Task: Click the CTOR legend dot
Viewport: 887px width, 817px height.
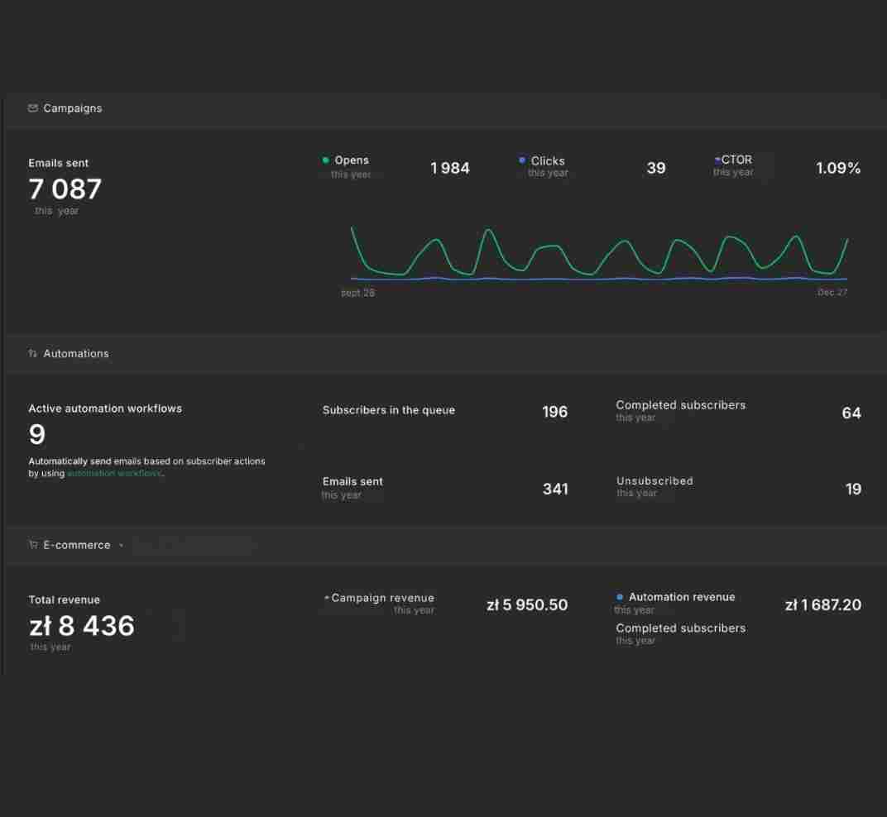Action: (x=717, y=160)
